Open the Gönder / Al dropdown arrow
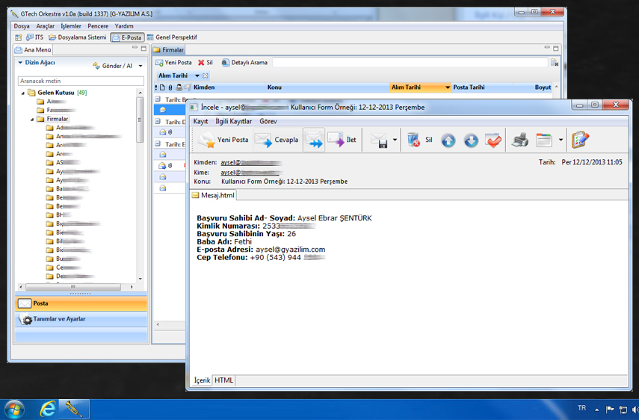Viewport: 639px width, 420px height. tap(141, 66)
